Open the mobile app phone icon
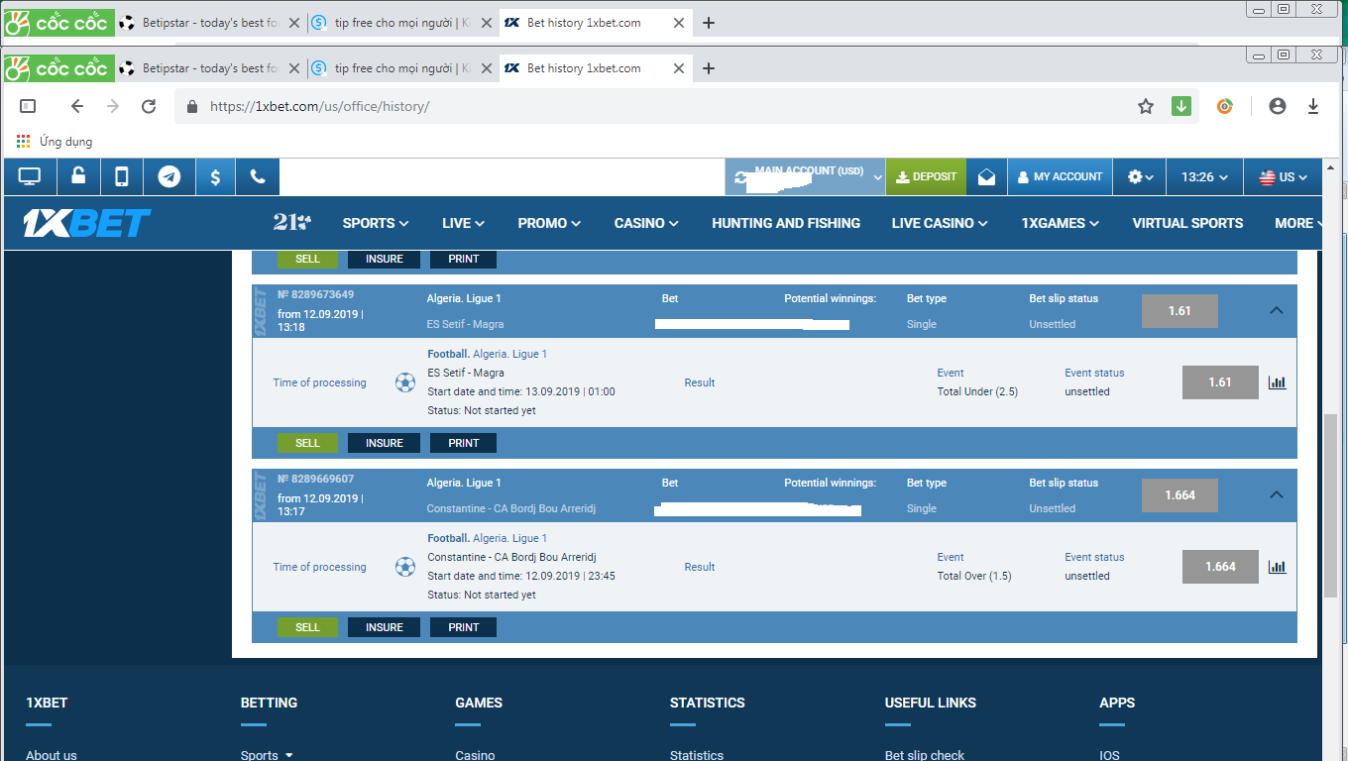This screenshot has width=1348, height=761. point(122,177)
